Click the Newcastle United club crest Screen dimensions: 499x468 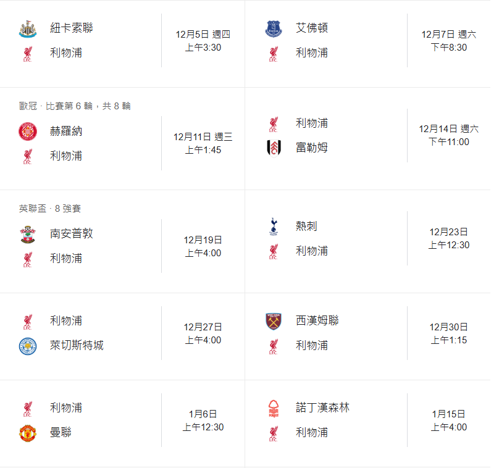click(x=28, y=28)
